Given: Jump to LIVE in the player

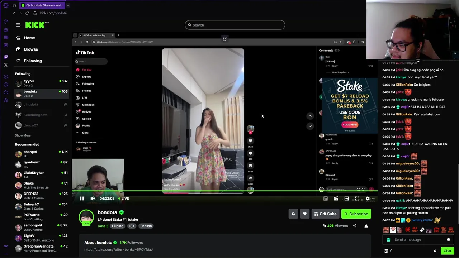Looking at the screenshot, I should (123, 199).
